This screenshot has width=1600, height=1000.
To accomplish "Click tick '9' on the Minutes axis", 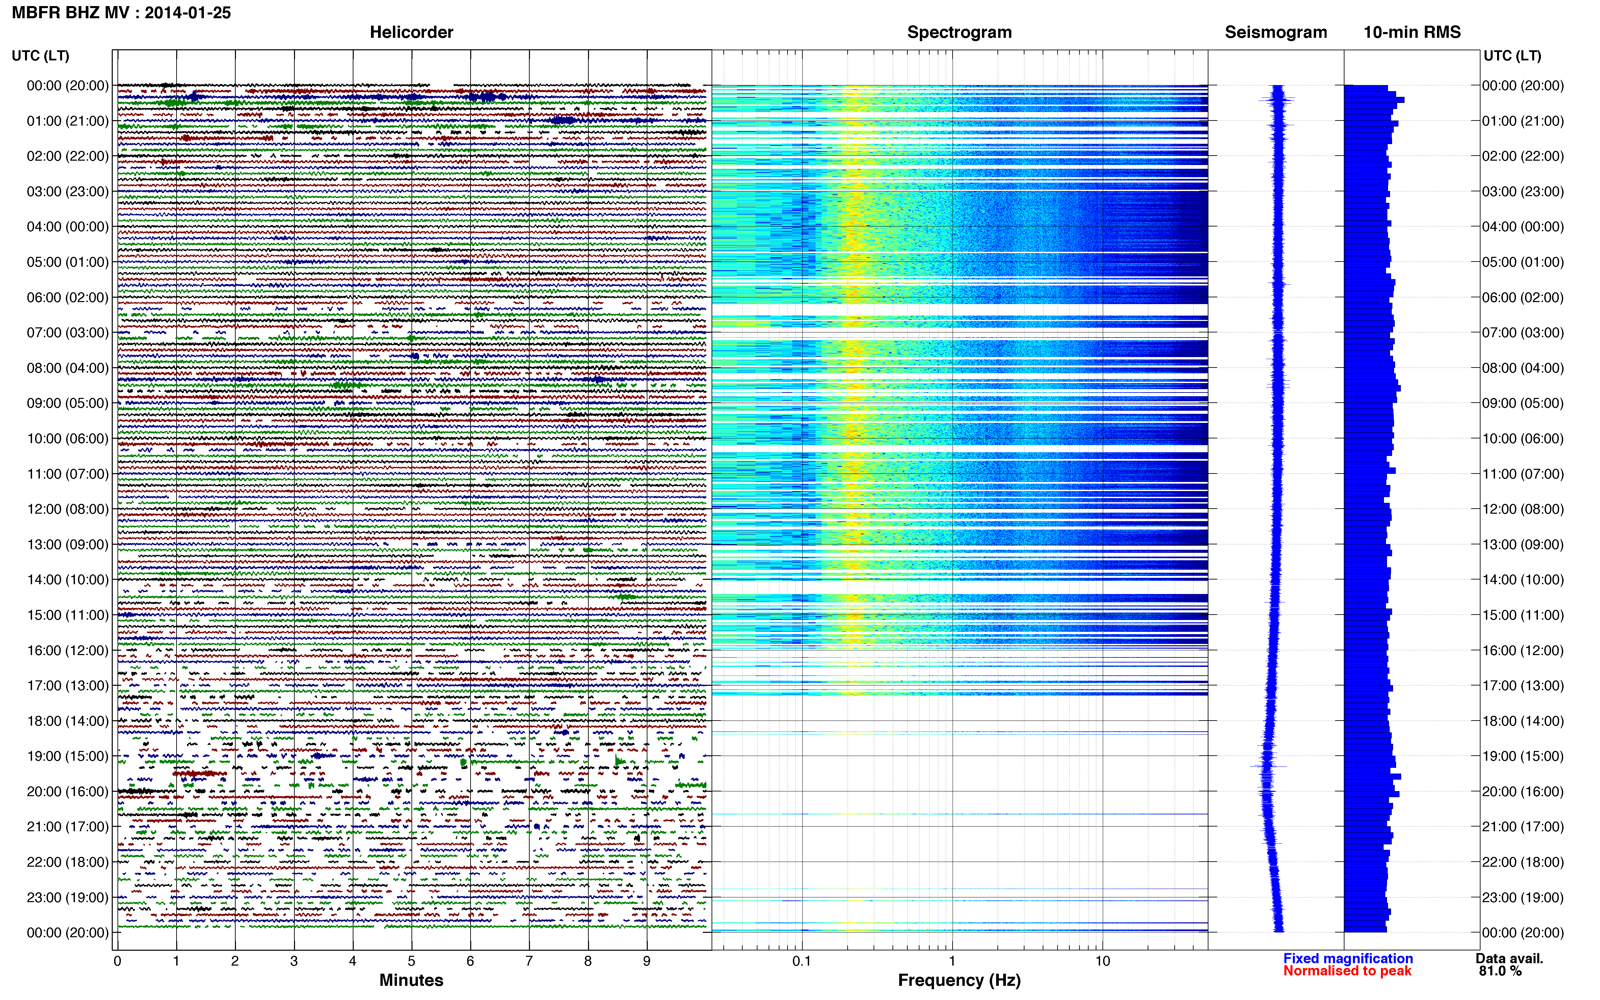I will [x=647, y=962].
